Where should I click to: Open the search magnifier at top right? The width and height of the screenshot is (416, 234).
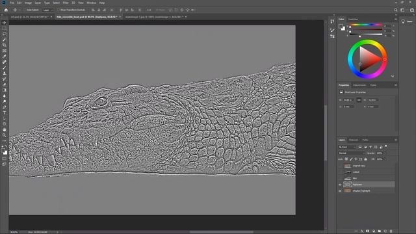point(396,10)
